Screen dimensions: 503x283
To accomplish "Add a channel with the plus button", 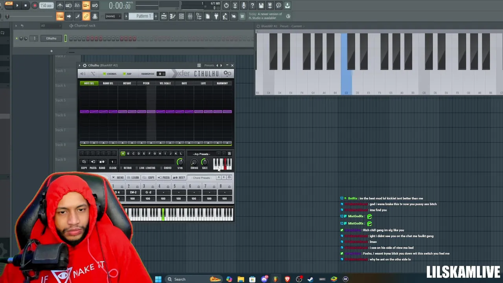I will 51,51.
